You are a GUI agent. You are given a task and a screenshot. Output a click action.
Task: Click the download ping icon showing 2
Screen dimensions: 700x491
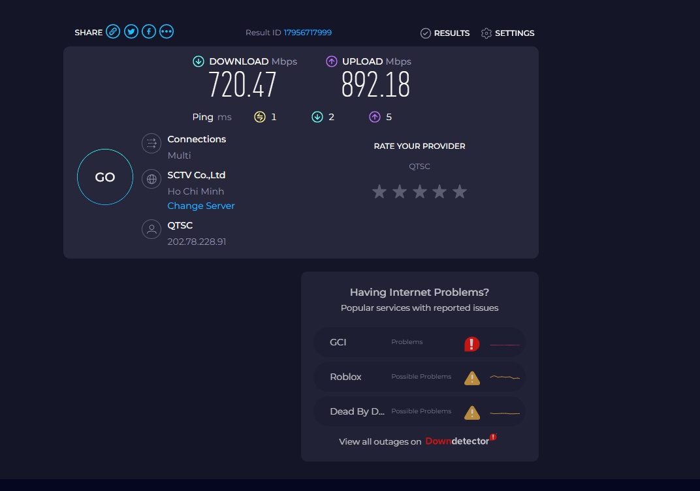point(317,117)
